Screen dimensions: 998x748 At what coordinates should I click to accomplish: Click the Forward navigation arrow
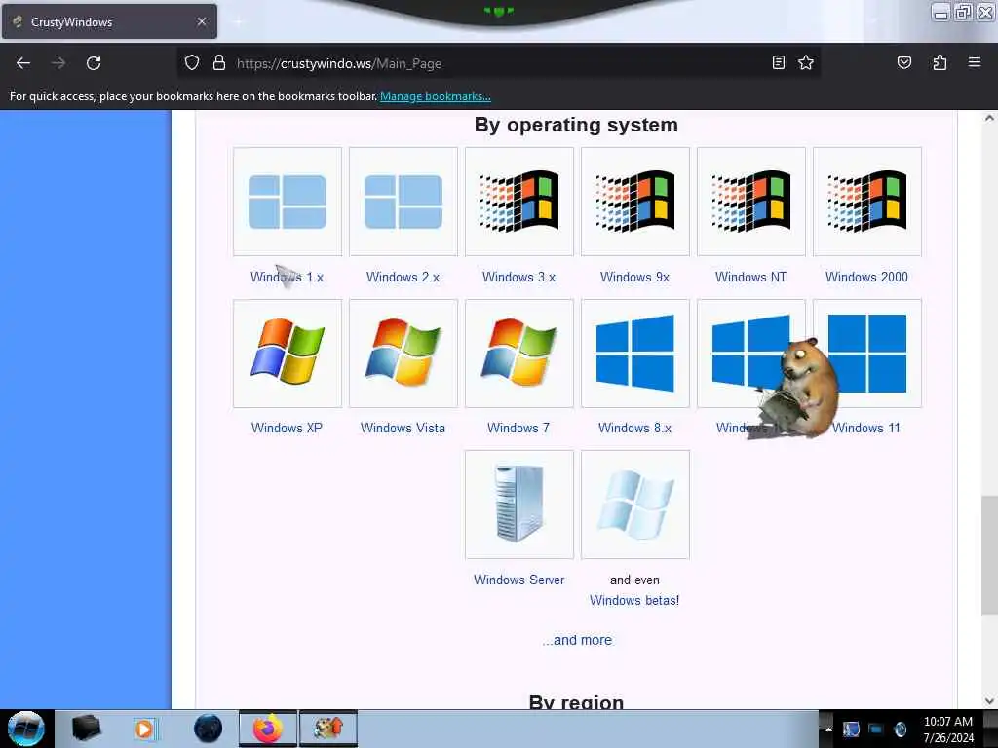[58, 63]
